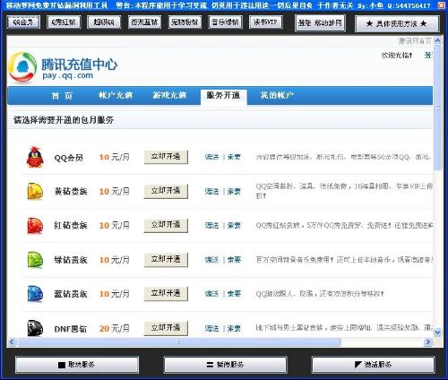
Task: Click the 赠送 link in 绿钻贵族 row
Action: point(212,260)
